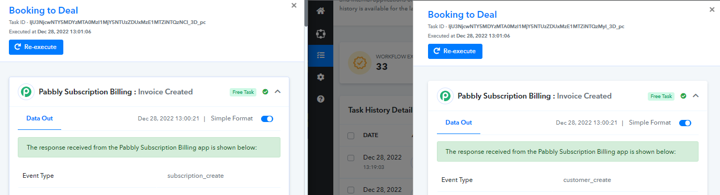Click subscription_create event value
Screen dimensions: 720x195
196,176
